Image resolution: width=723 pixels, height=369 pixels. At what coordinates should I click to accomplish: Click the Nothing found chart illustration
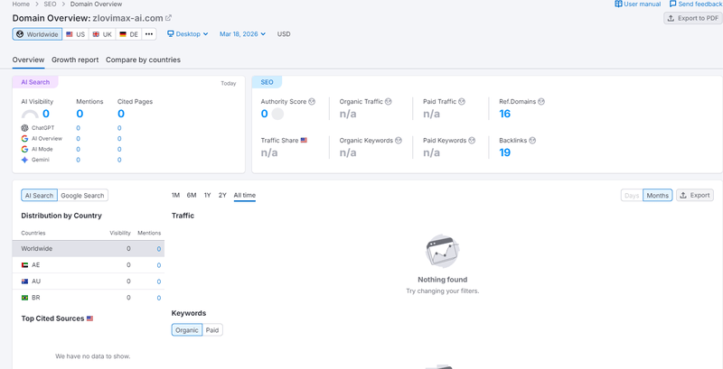(x=442, y=251)
